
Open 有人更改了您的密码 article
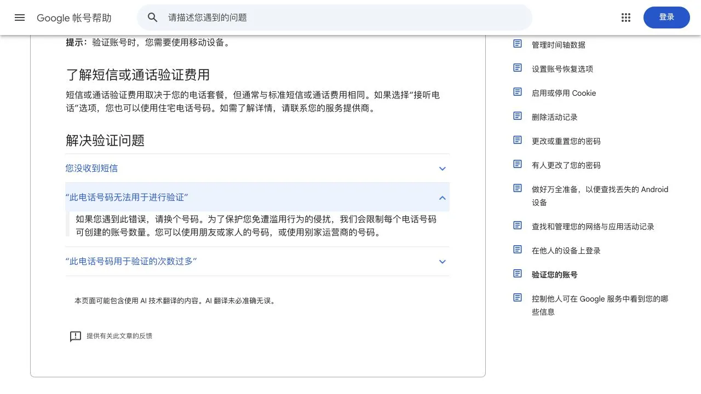pos(566,165)
